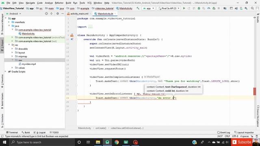Open the TODO tool window
260x146 pixels.
[54, 133]
